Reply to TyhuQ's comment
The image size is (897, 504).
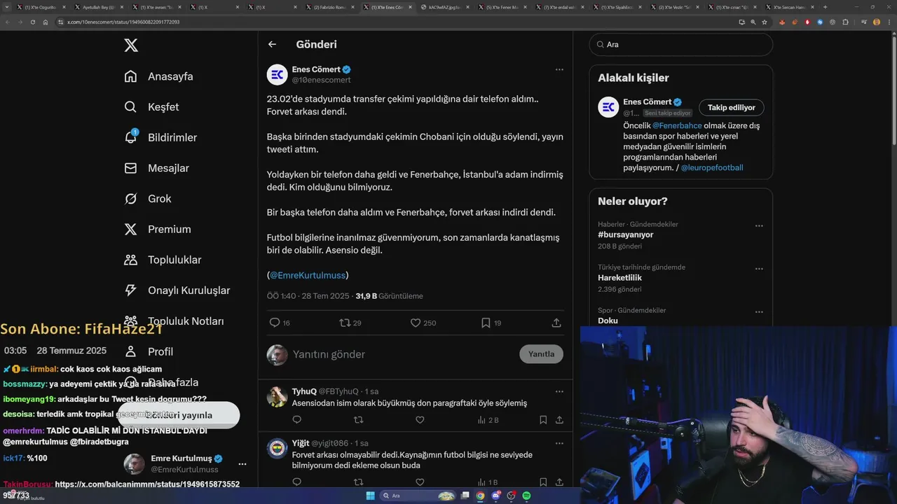click(296, 420)
